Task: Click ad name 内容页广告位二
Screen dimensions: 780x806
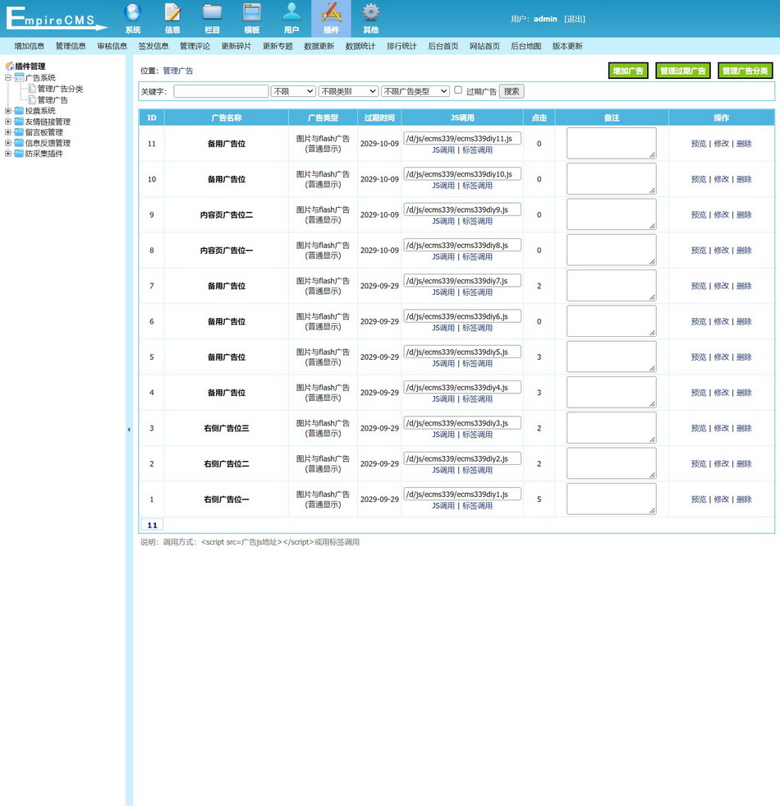Action: (226, 215)
